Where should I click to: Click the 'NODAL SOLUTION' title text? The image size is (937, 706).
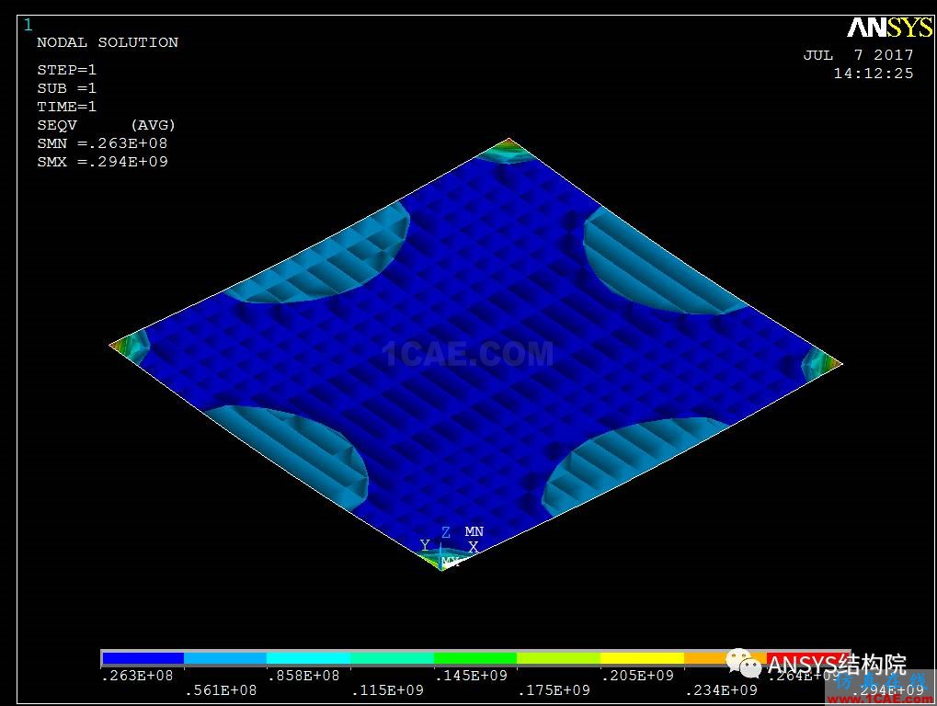coord(108,42)
